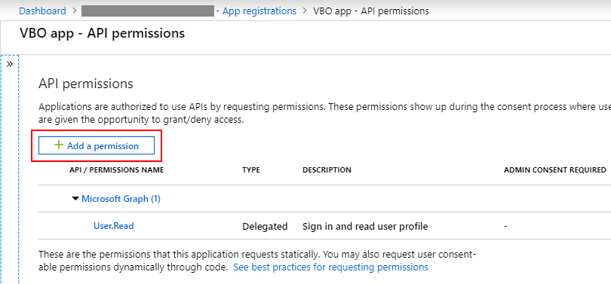Select 'VBO app - API permissions' breadcrumb text

click(x=371, y=11)
